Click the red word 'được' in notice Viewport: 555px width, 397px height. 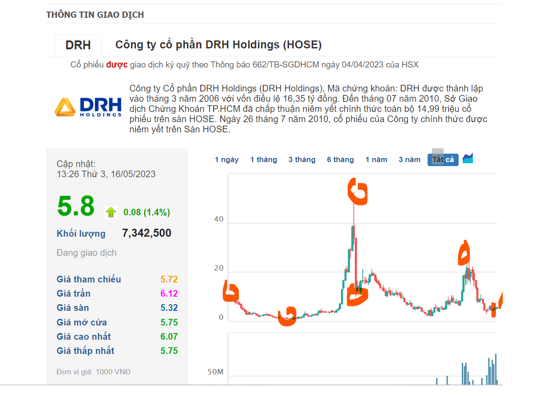(x=117, y=65)
